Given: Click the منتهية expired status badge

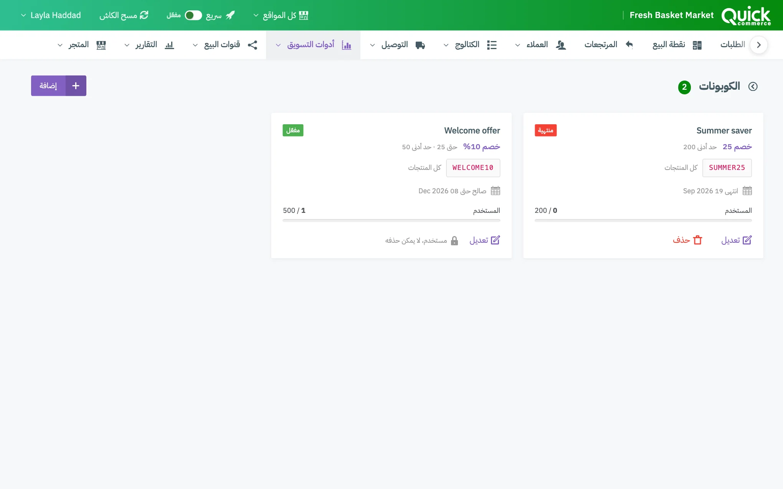Looking at the screenshot, I should 545,130.
